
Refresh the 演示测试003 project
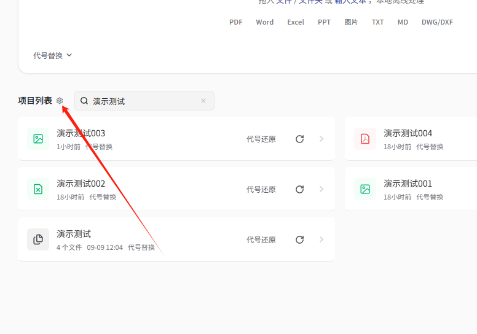point(299,139)
